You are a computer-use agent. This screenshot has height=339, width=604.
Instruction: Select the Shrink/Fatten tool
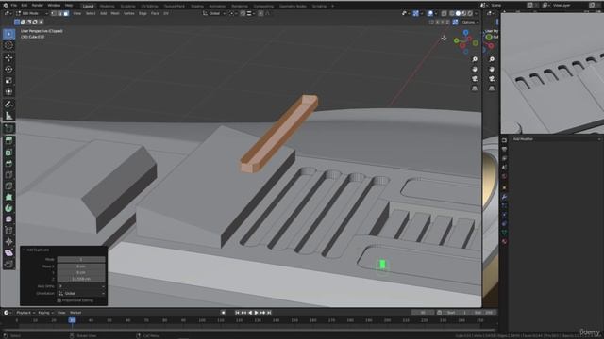(8, 242)
